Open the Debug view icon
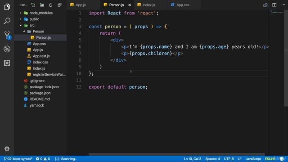Viewport: 288px width, 162px height. (x=7, y=49)
